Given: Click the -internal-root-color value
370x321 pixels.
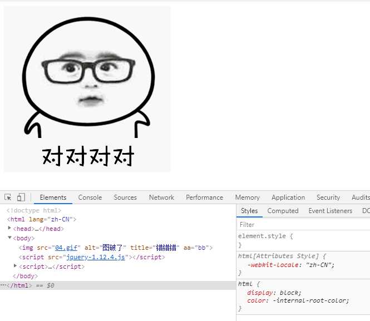Looking at the screenshot, I should tap(309, 300).
